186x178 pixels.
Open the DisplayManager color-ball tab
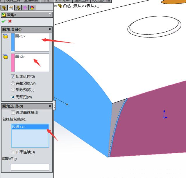click(32, 8)
